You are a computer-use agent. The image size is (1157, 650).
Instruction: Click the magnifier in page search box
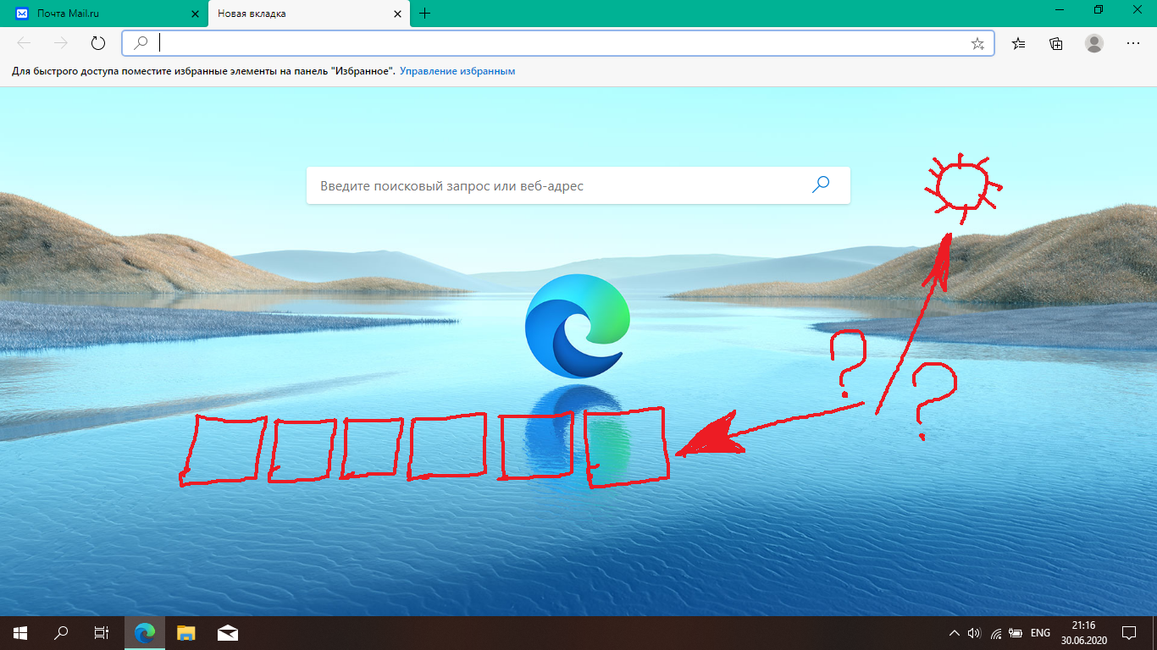click(821, 185)
